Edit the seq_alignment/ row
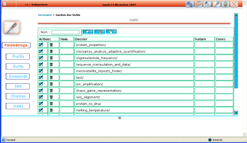 click(41, 97)
